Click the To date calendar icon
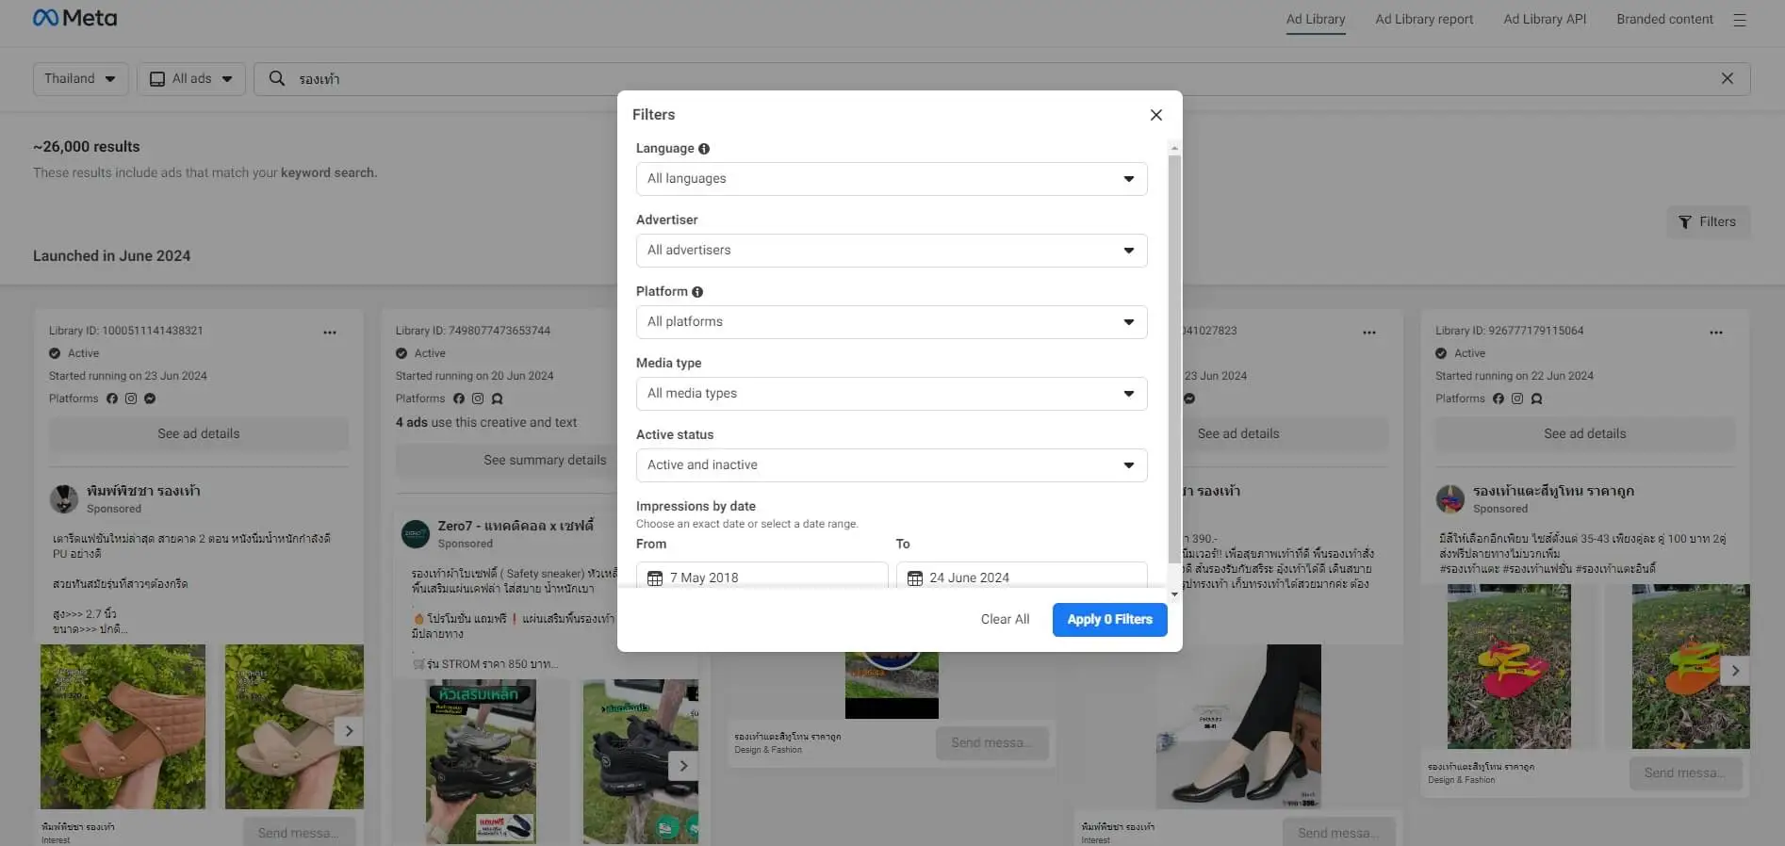Image resolution: width=1785 pixels, height=846 pixels. (914, 578)
